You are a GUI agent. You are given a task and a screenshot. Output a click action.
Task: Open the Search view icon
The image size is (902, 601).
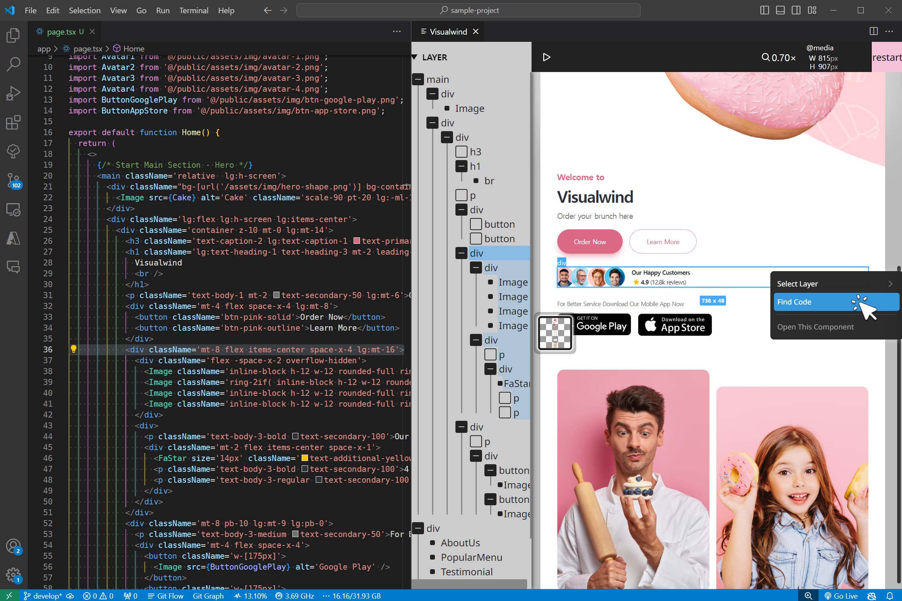13,64
